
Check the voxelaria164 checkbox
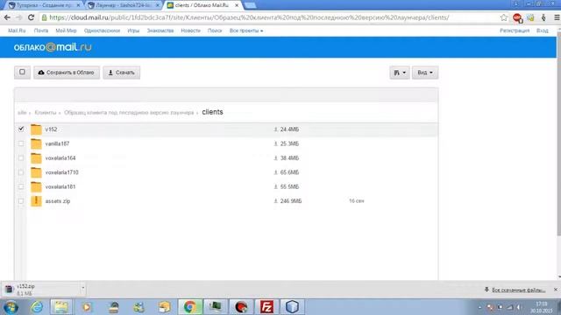click(21, 157)
